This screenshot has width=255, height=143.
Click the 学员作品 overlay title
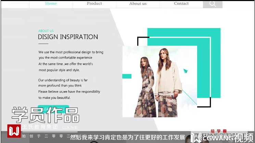coord(46,115)
